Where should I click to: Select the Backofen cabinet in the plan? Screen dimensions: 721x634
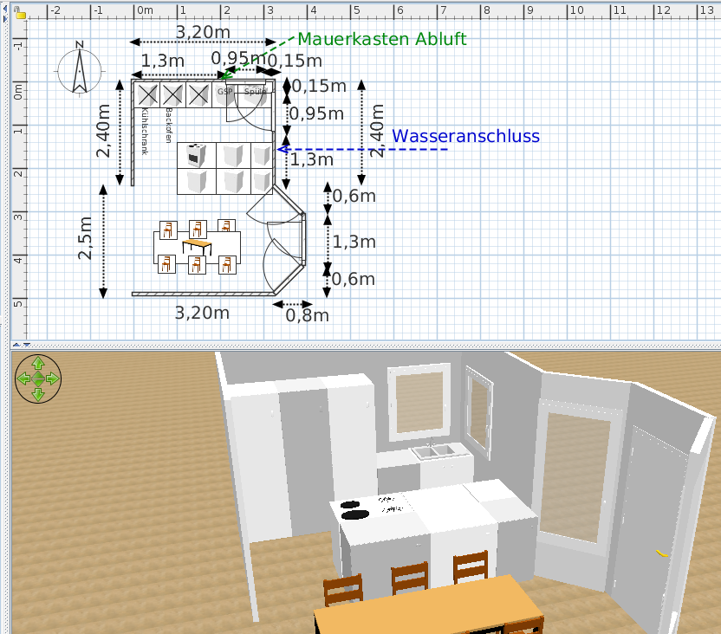[x=172, y=94]
